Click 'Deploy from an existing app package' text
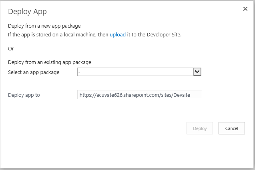 pos(50,62)
